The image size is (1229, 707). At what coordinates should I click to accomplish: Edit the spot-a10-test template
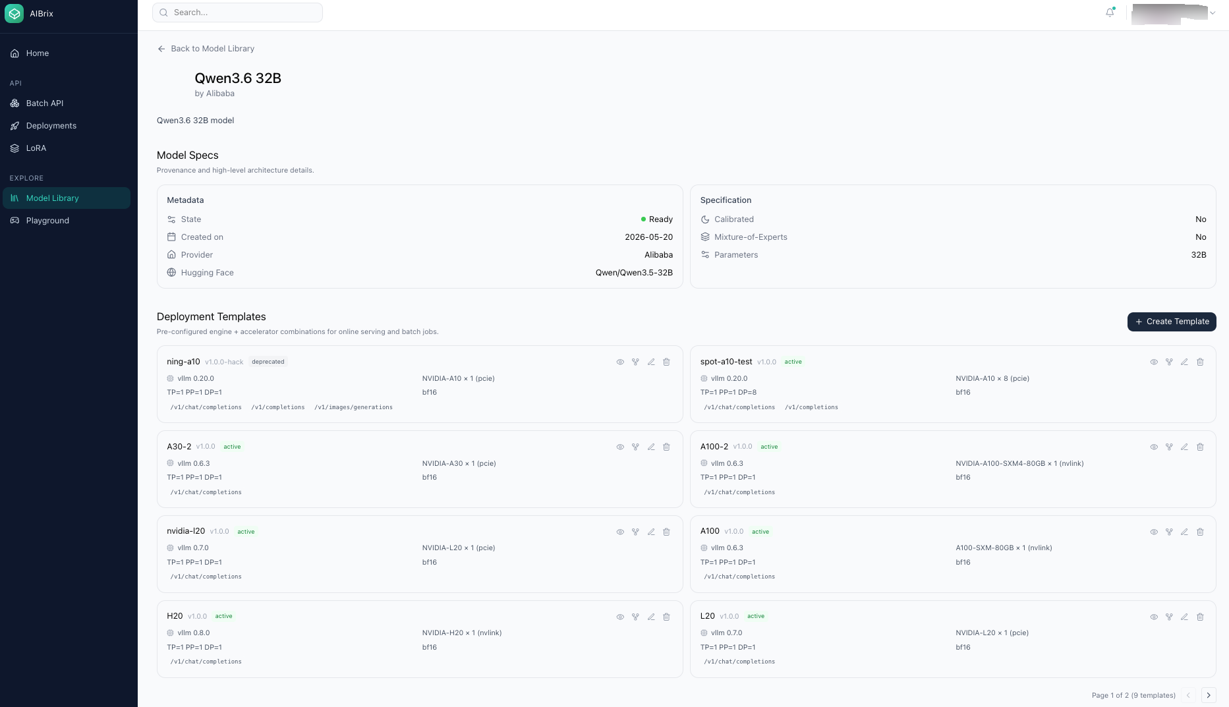(x=1184, y=362)
